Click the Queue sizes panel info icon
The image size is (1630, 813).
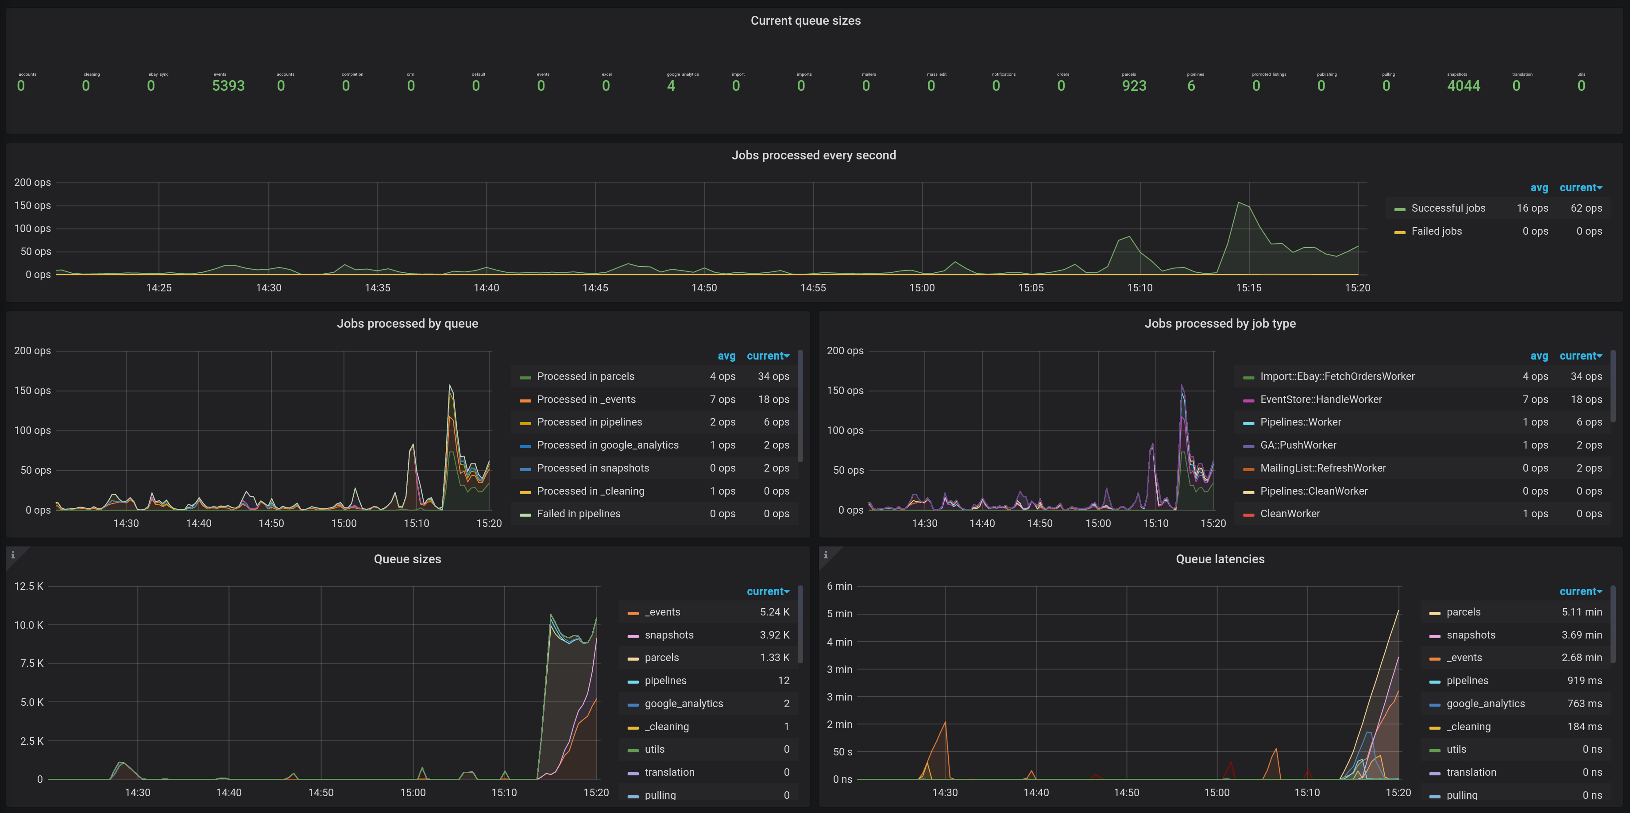point(13,555)
